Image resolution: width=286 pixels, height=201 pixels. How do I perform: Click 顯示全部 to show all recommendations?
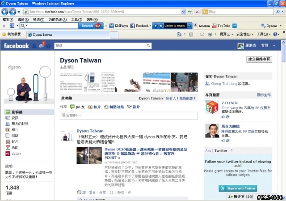[264, 95]
